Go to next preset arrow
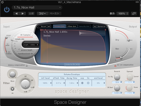This screenshot has height=106, width=141. tap(23, 14)
